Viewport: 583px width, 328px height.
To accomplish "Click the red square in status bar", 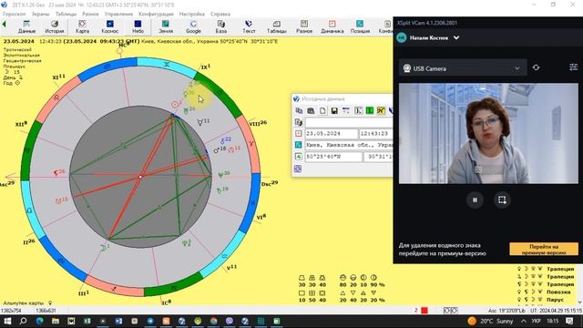I will point(424,310).
